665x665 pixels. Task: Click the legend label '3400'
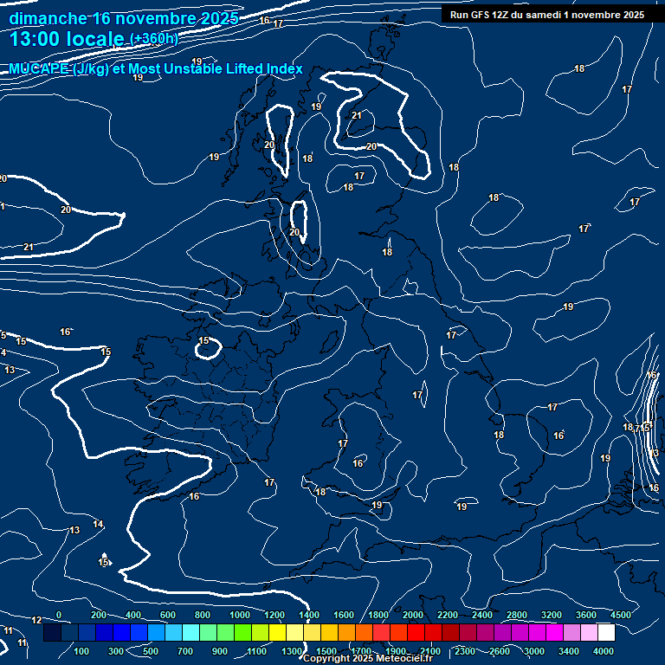[x=569, y=651]
